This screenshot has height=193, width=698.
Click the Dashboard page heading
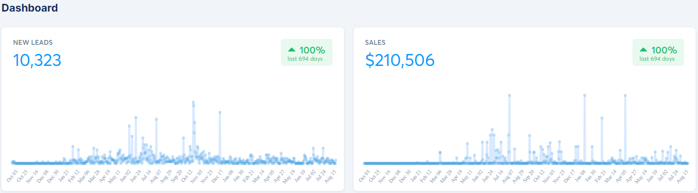[x=30, y=8]
